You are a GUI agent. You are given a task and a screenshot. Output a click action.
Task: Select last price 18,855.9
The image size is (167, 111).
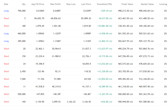[x=87, y=64]
